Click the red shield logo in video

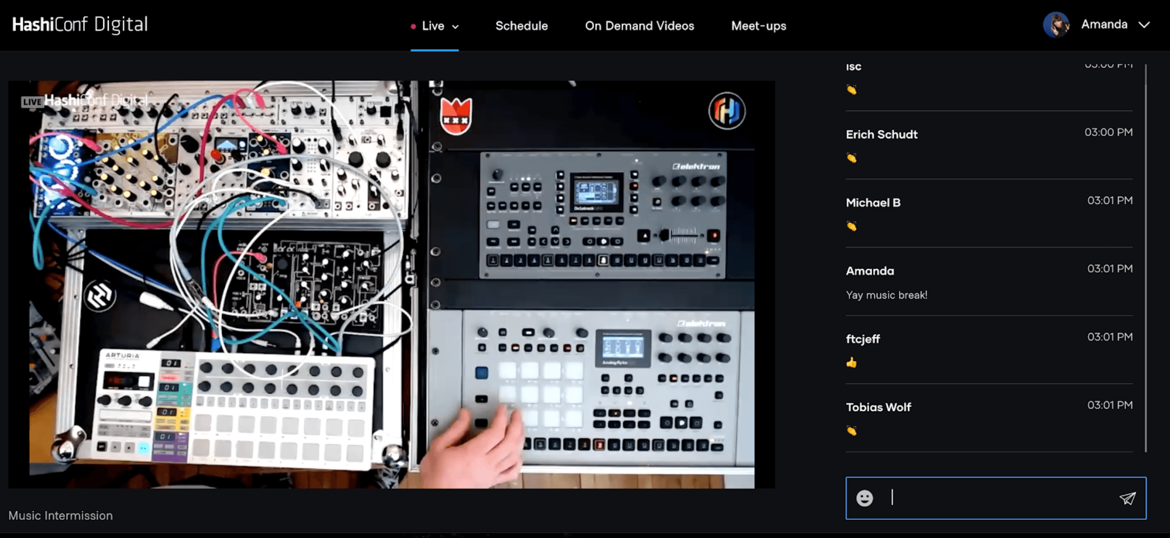tap(456, 116)
